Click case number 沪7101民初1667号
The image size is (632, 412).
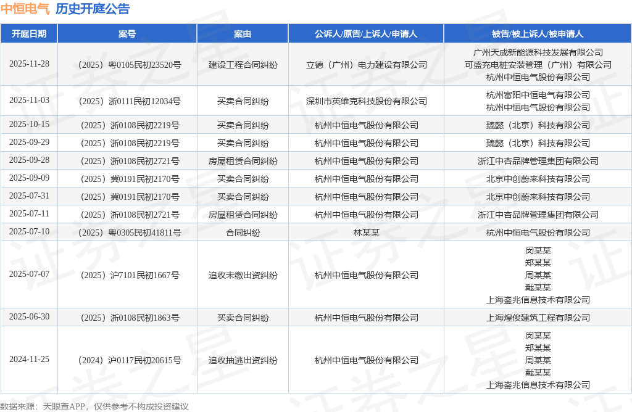coord(130,275)
